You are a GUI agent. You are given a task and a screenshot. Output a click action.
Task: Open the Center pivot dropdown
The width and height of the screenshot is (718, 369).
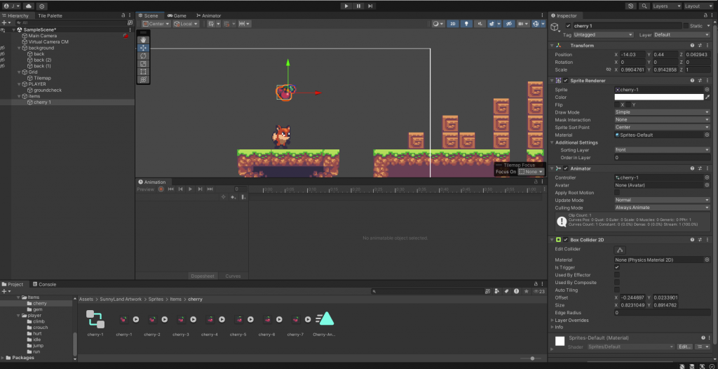[156, 24]
